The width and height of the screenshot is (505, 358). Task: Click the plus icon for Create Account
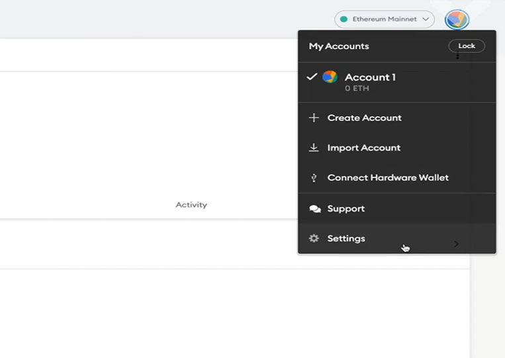314,118
